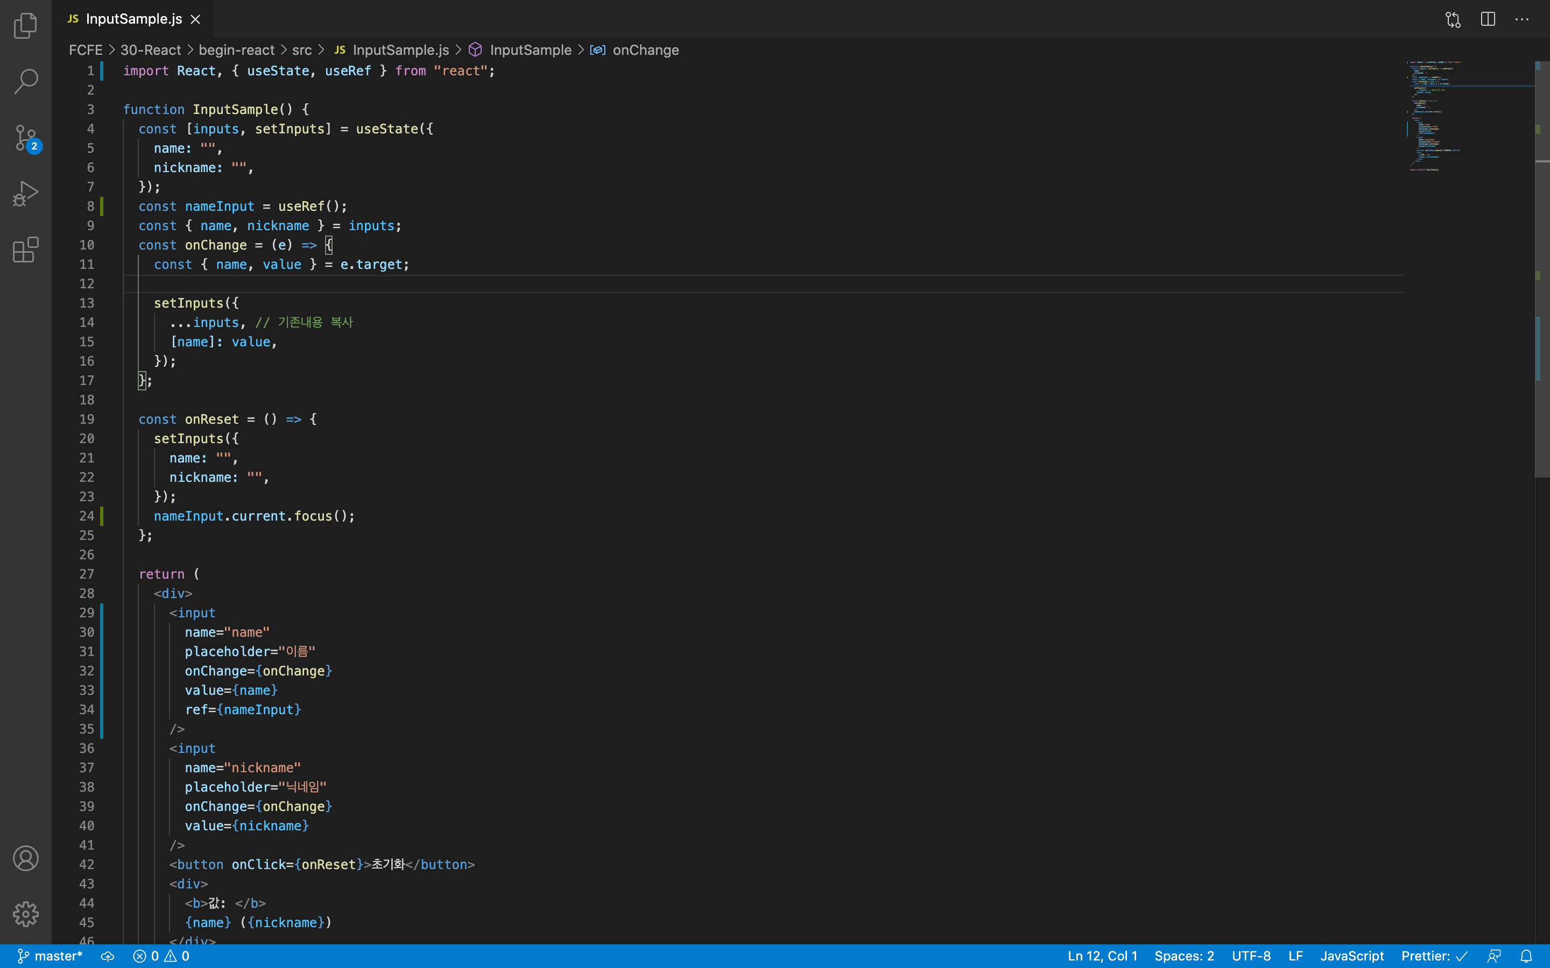The width and height of the screenshot is (1550, 968).
Task: Open the 30-React breadcrumb folder
Action: pos(151,50)
